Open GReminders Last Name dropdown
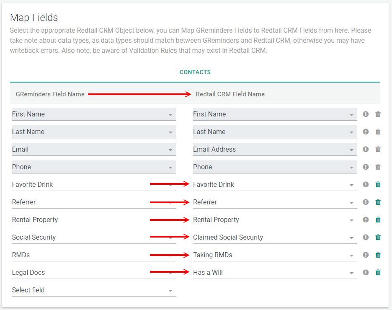The height and width of the screenshot is (310, 392). (x=94, y=132)
